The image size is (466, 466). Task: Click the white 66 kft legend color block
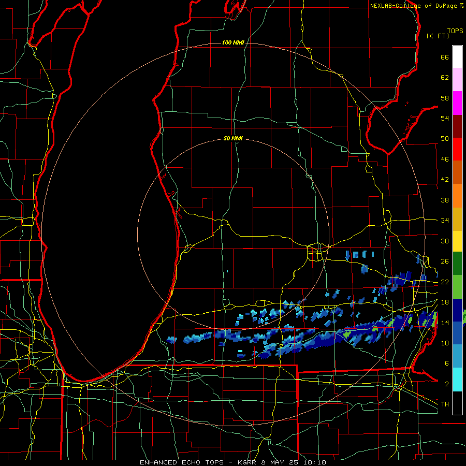[457, 57]
